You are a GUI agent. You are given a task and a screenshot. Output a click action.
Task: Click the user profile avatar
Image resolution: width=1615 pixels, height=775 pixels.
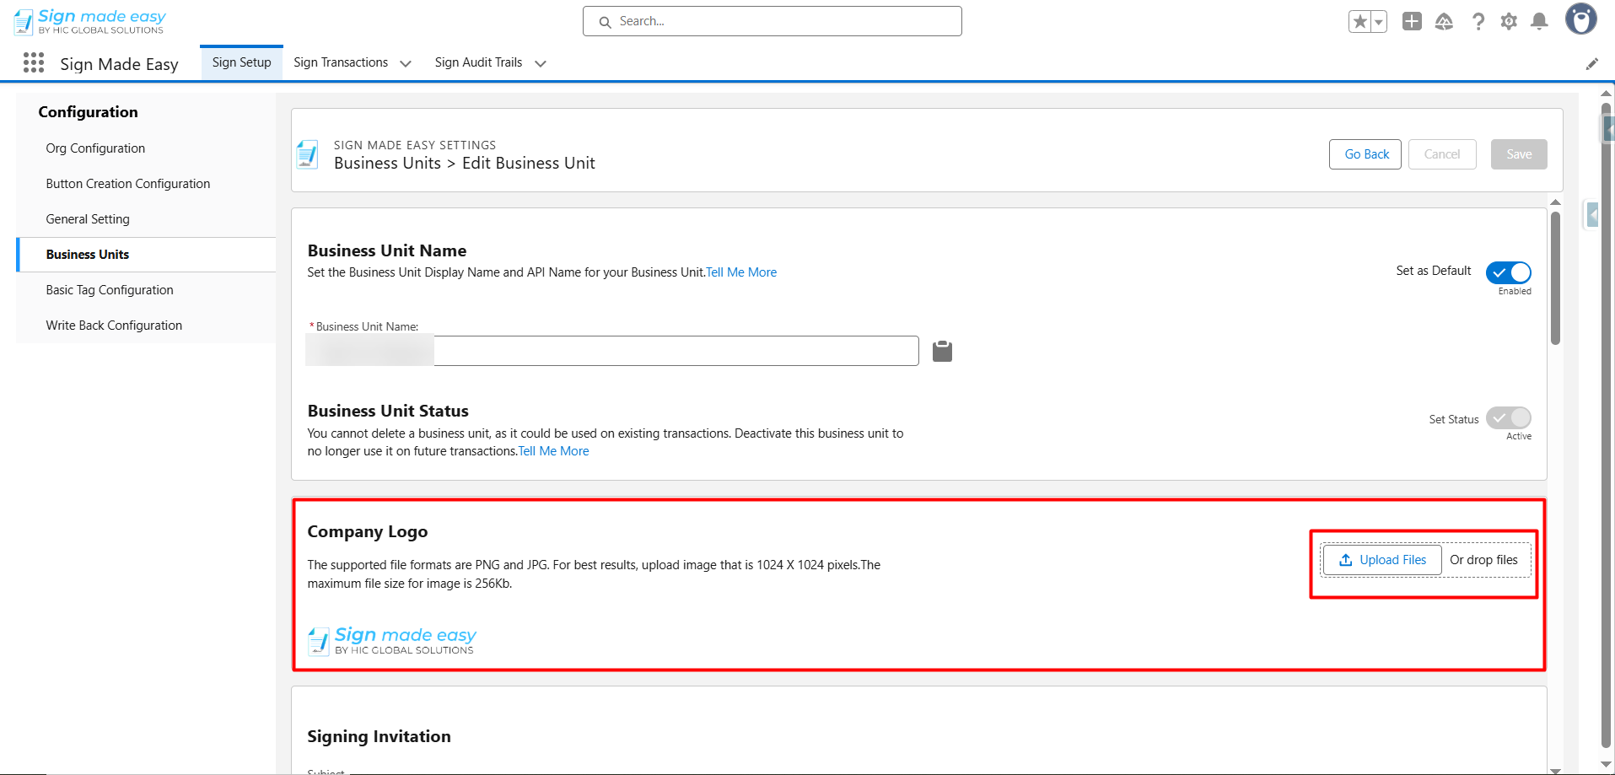[x=1580, y=19]
